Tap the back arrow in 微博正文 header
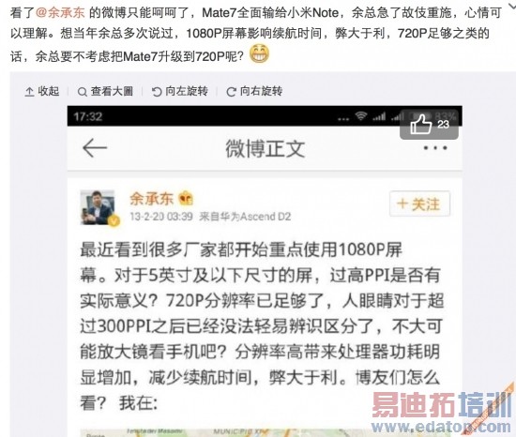Viewport: 516px width, 437px height. tap(95, 147)
